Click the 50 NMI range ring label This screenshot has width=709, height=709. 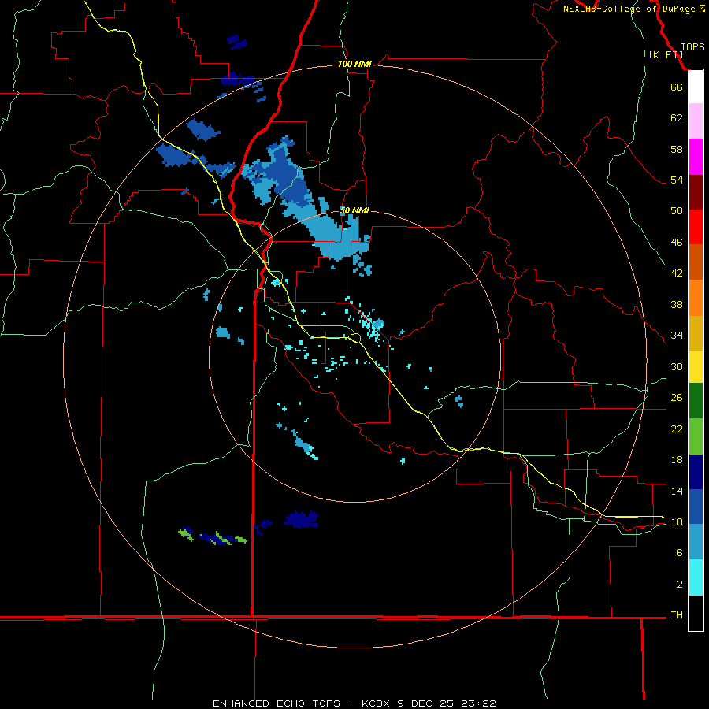tap(354, 210)
